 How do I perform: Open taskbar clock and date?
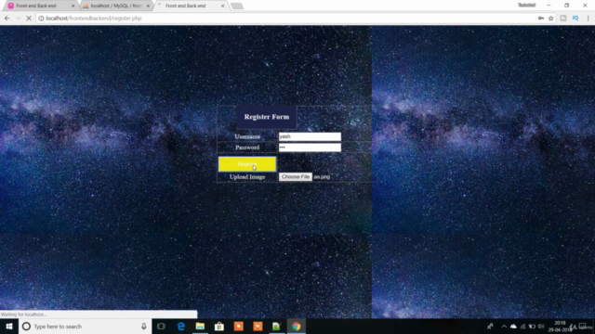coord(560,326)
